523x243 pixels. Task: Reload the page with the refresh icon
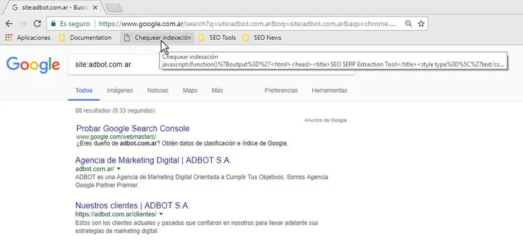pyautogui.click(x=37, y=24)
